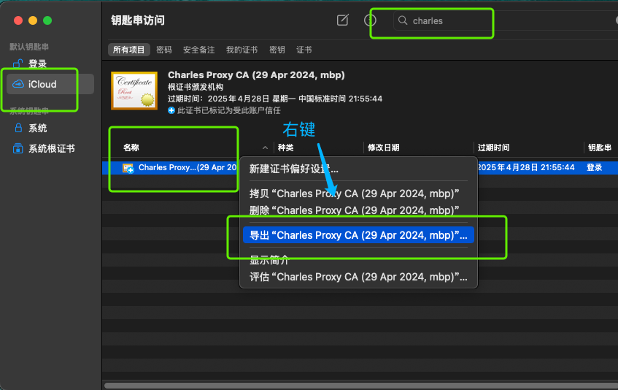This screenshot has width=618, height=390.
Task: Sort by the 名称 column header
Action: coord(131,148)
